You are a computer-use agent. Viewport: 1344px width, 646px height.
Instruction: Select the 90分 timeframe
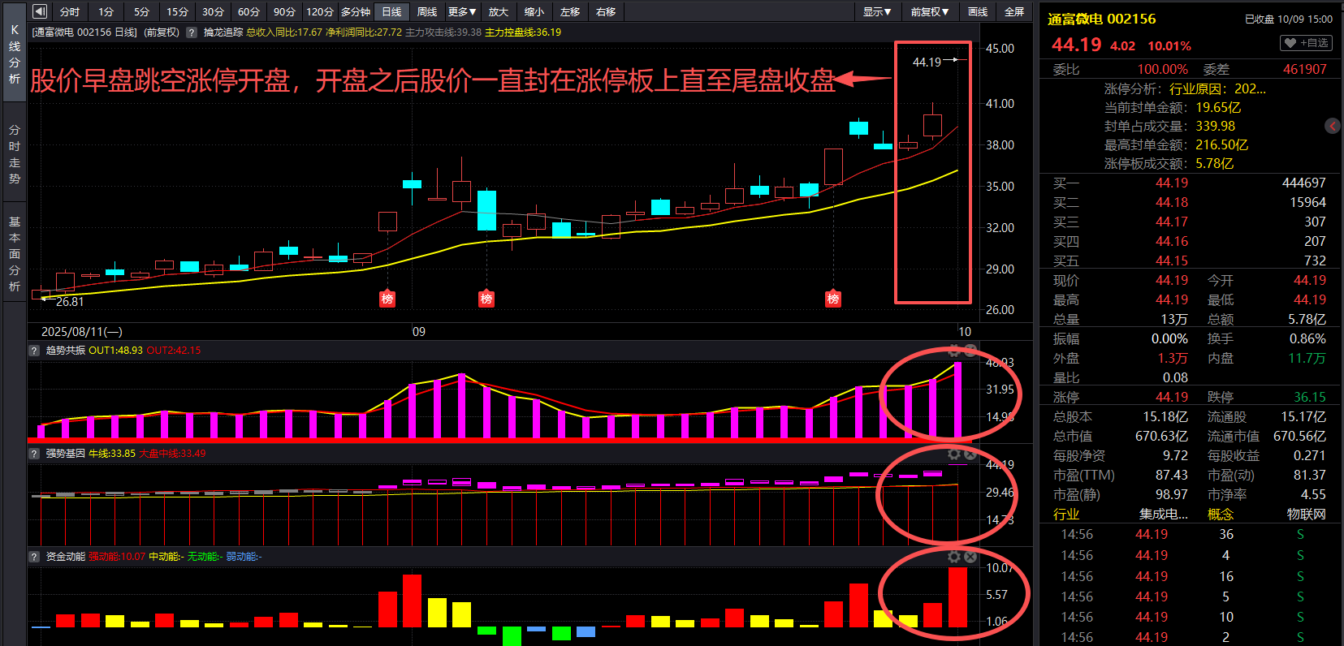click(x=284, y=11)
